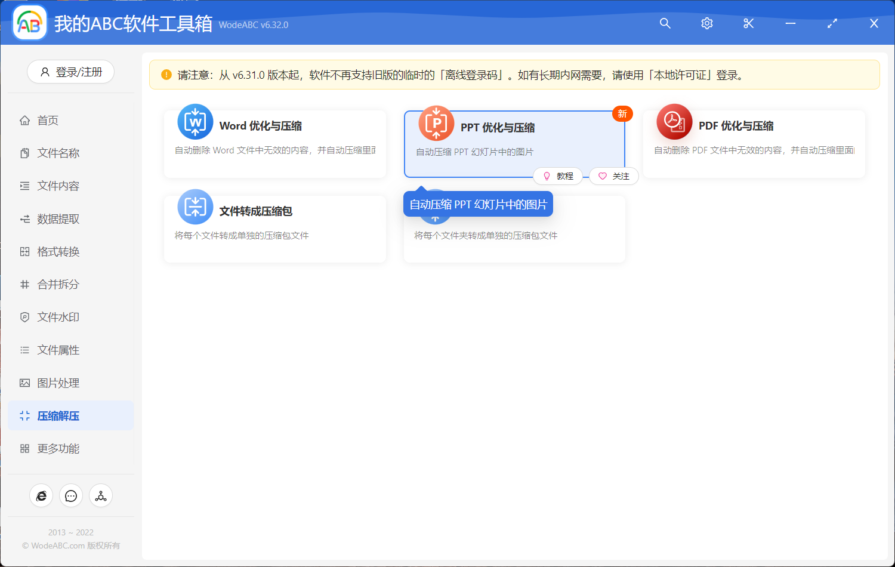Click the 登录/注册 button
Screen dimensions: 895x567
coord(70,72)
